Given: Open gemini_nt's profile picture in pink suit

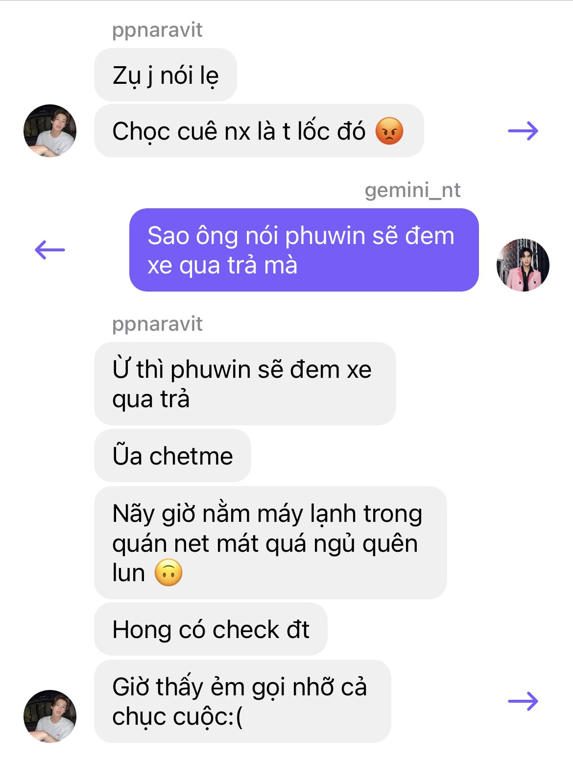Looking at the screenshot, I should point(523,265).
